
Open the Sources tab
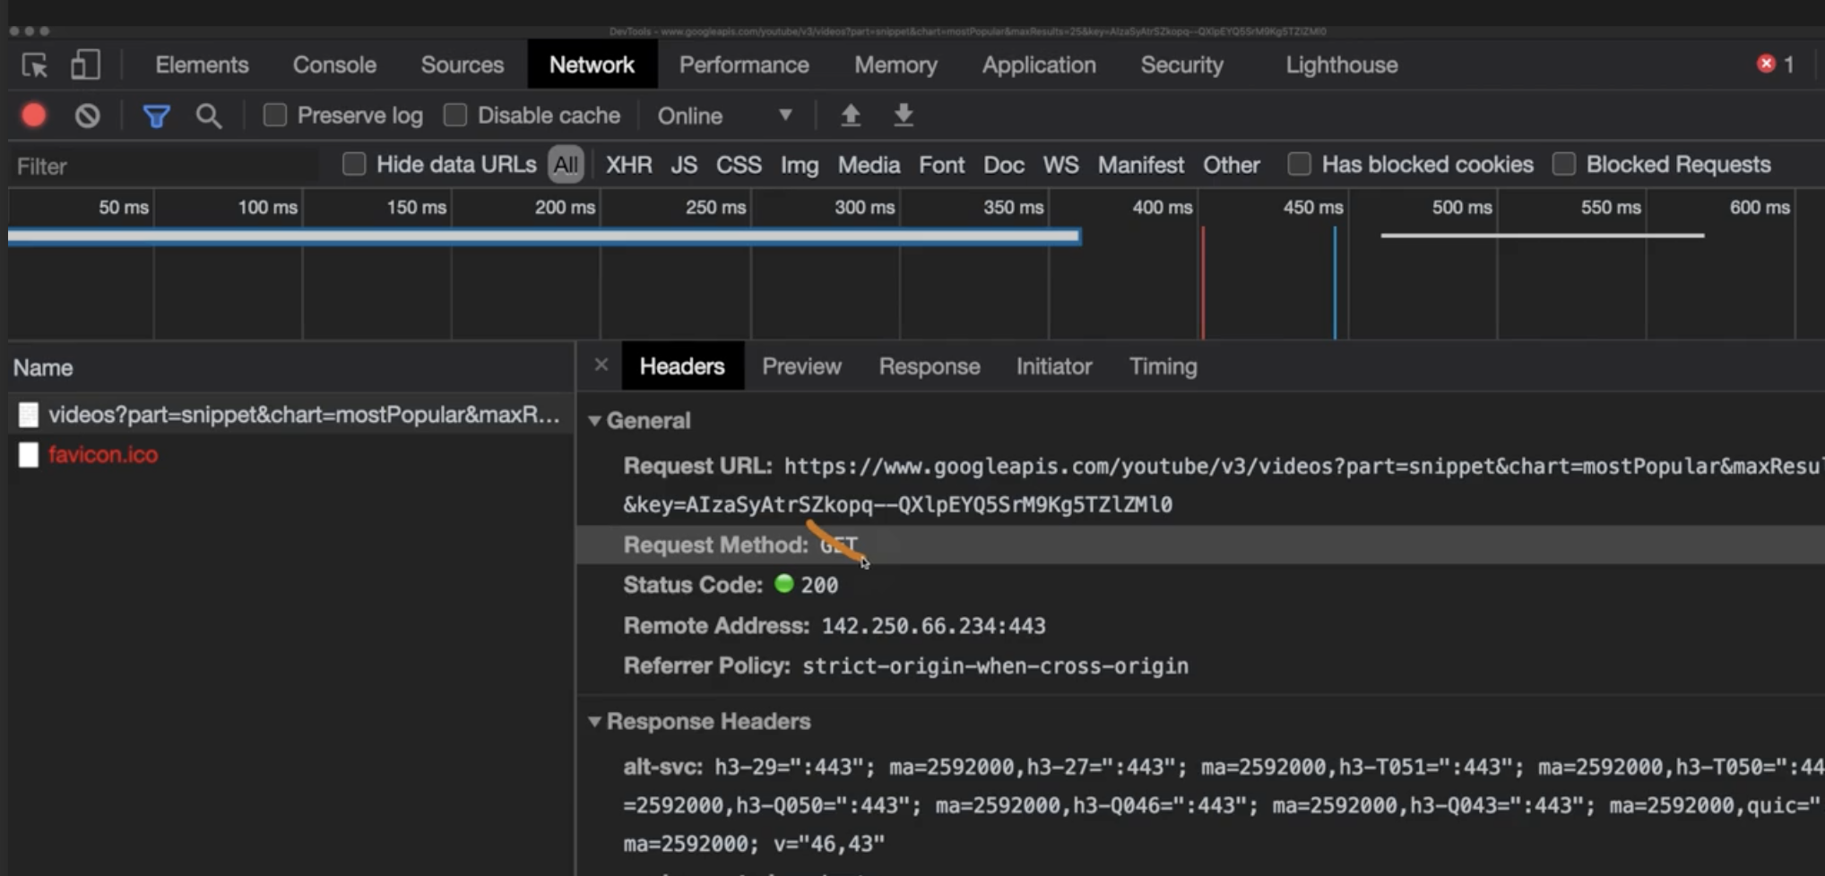(463, 64)
